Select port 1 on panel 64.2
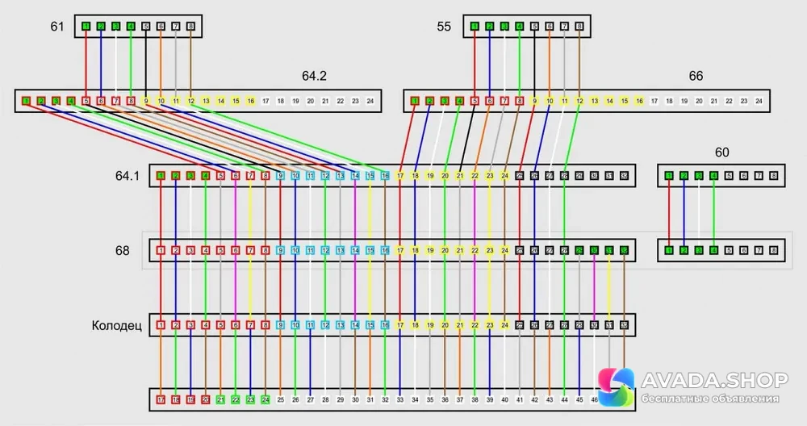The width and height of the screenshot is (807, 426). [x=26, y=101]
